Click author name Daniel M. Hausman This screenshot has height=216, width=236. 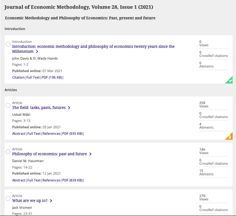(28, 161)
